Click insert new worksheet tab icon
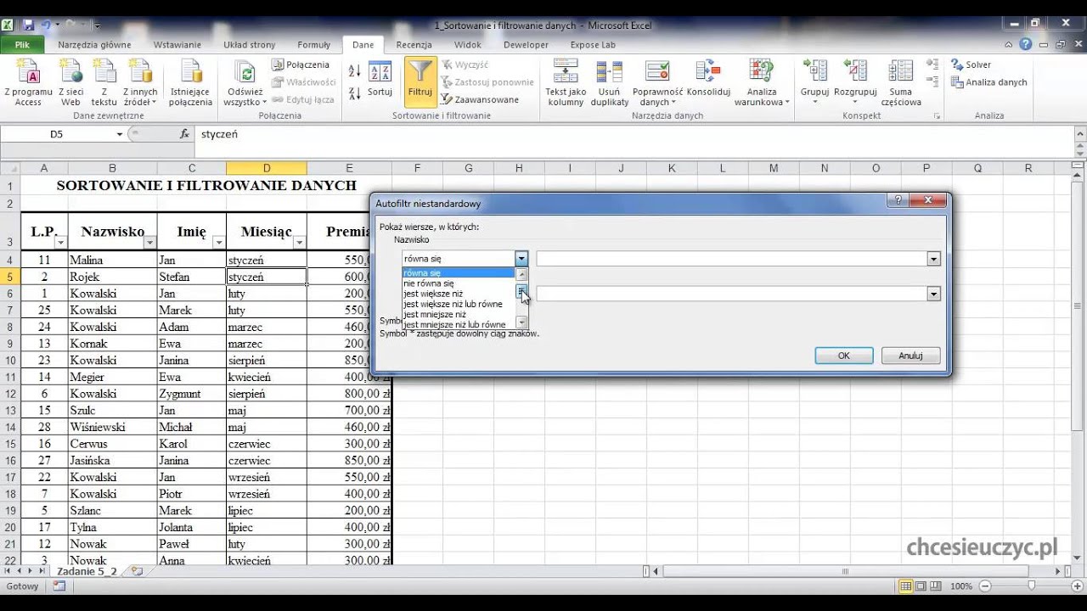The width and height of the screenshot is (1087, 611). 137,571
